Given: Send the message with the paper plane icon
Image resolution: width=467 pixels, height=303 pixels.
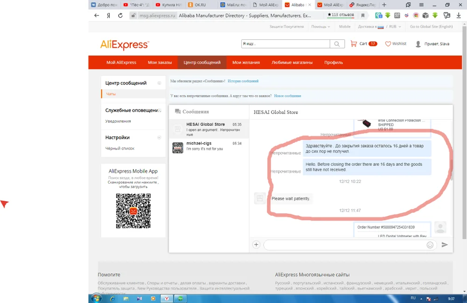Looking at the screenshot, I should point(445,245).
